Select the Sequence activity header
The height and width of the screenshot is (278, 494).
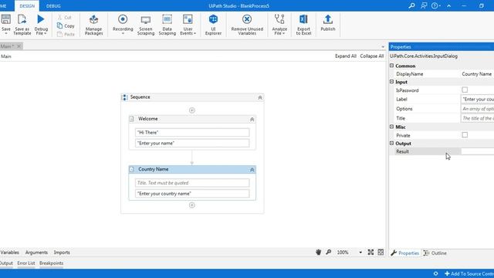(x=192, y=97)
